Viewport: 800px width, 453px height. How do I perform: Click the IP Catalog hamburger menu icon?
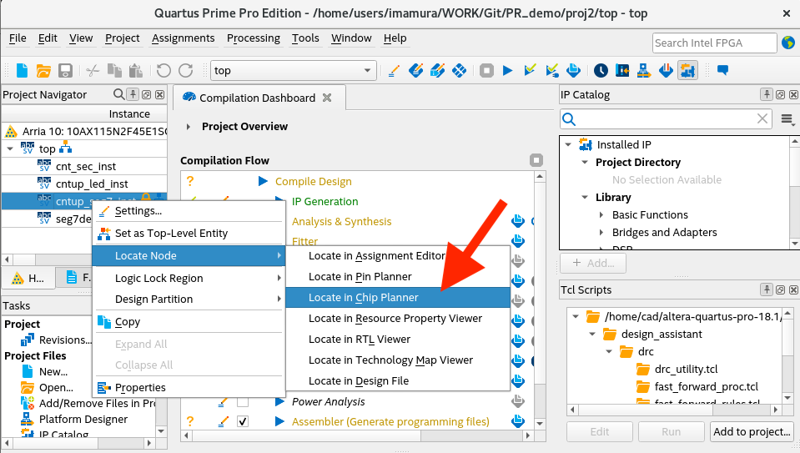[x=787, y=120]
